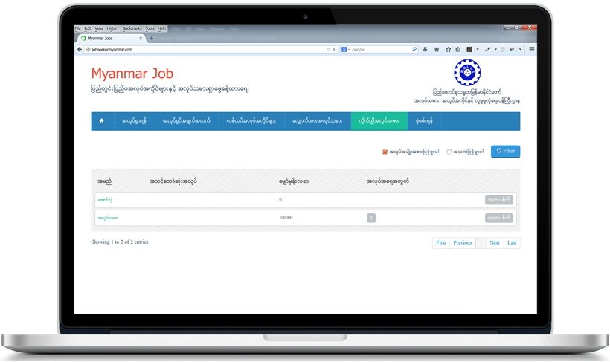Viewport: 610px width, 362px height.
Task: Jump to the Last page link
Action: pos(512,242)
